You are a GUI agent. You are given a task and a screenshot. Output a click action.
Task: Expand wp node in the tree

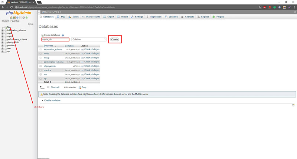tap(3, 52)
